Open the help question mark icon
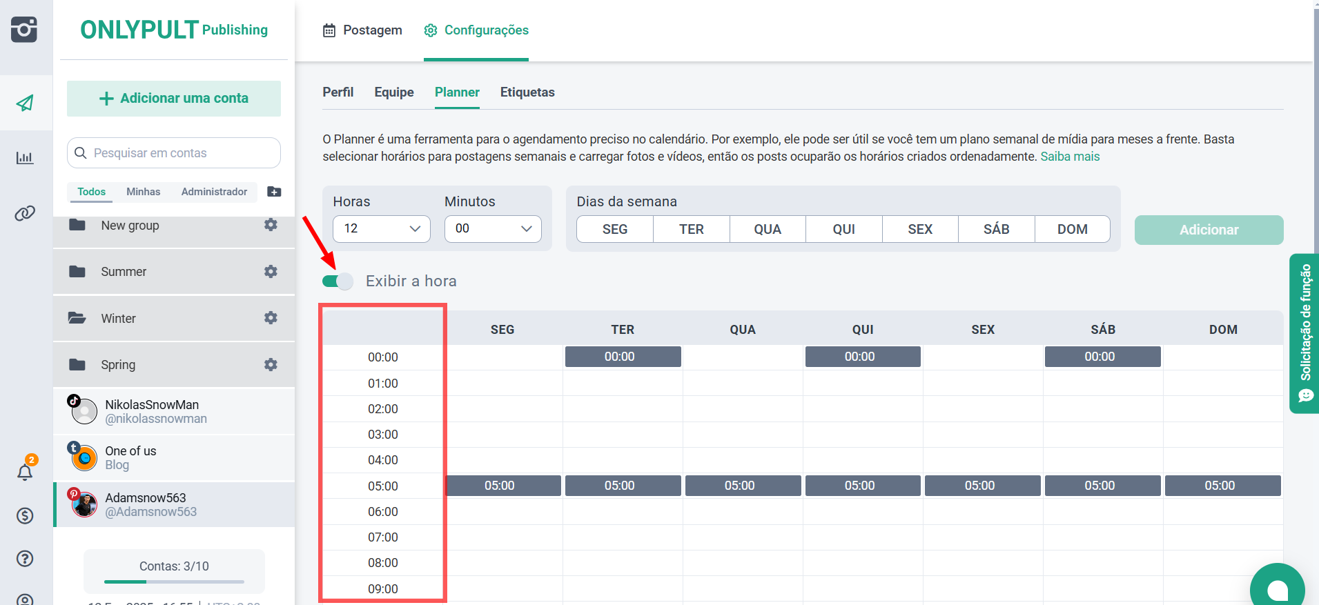This screenshot has height=605, width=1319. coord(25,559)
